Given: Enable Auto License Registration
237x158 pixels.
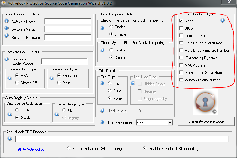Looking at the screenshot, I should pyautogui.click(x=17, y=110).
